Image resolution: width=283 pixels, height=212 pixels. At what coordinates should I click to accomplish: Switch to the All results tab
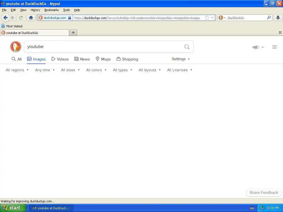(x=16, y=59)
